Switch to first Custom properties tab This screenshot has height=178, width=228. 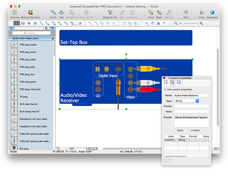[x=166, y=82]
